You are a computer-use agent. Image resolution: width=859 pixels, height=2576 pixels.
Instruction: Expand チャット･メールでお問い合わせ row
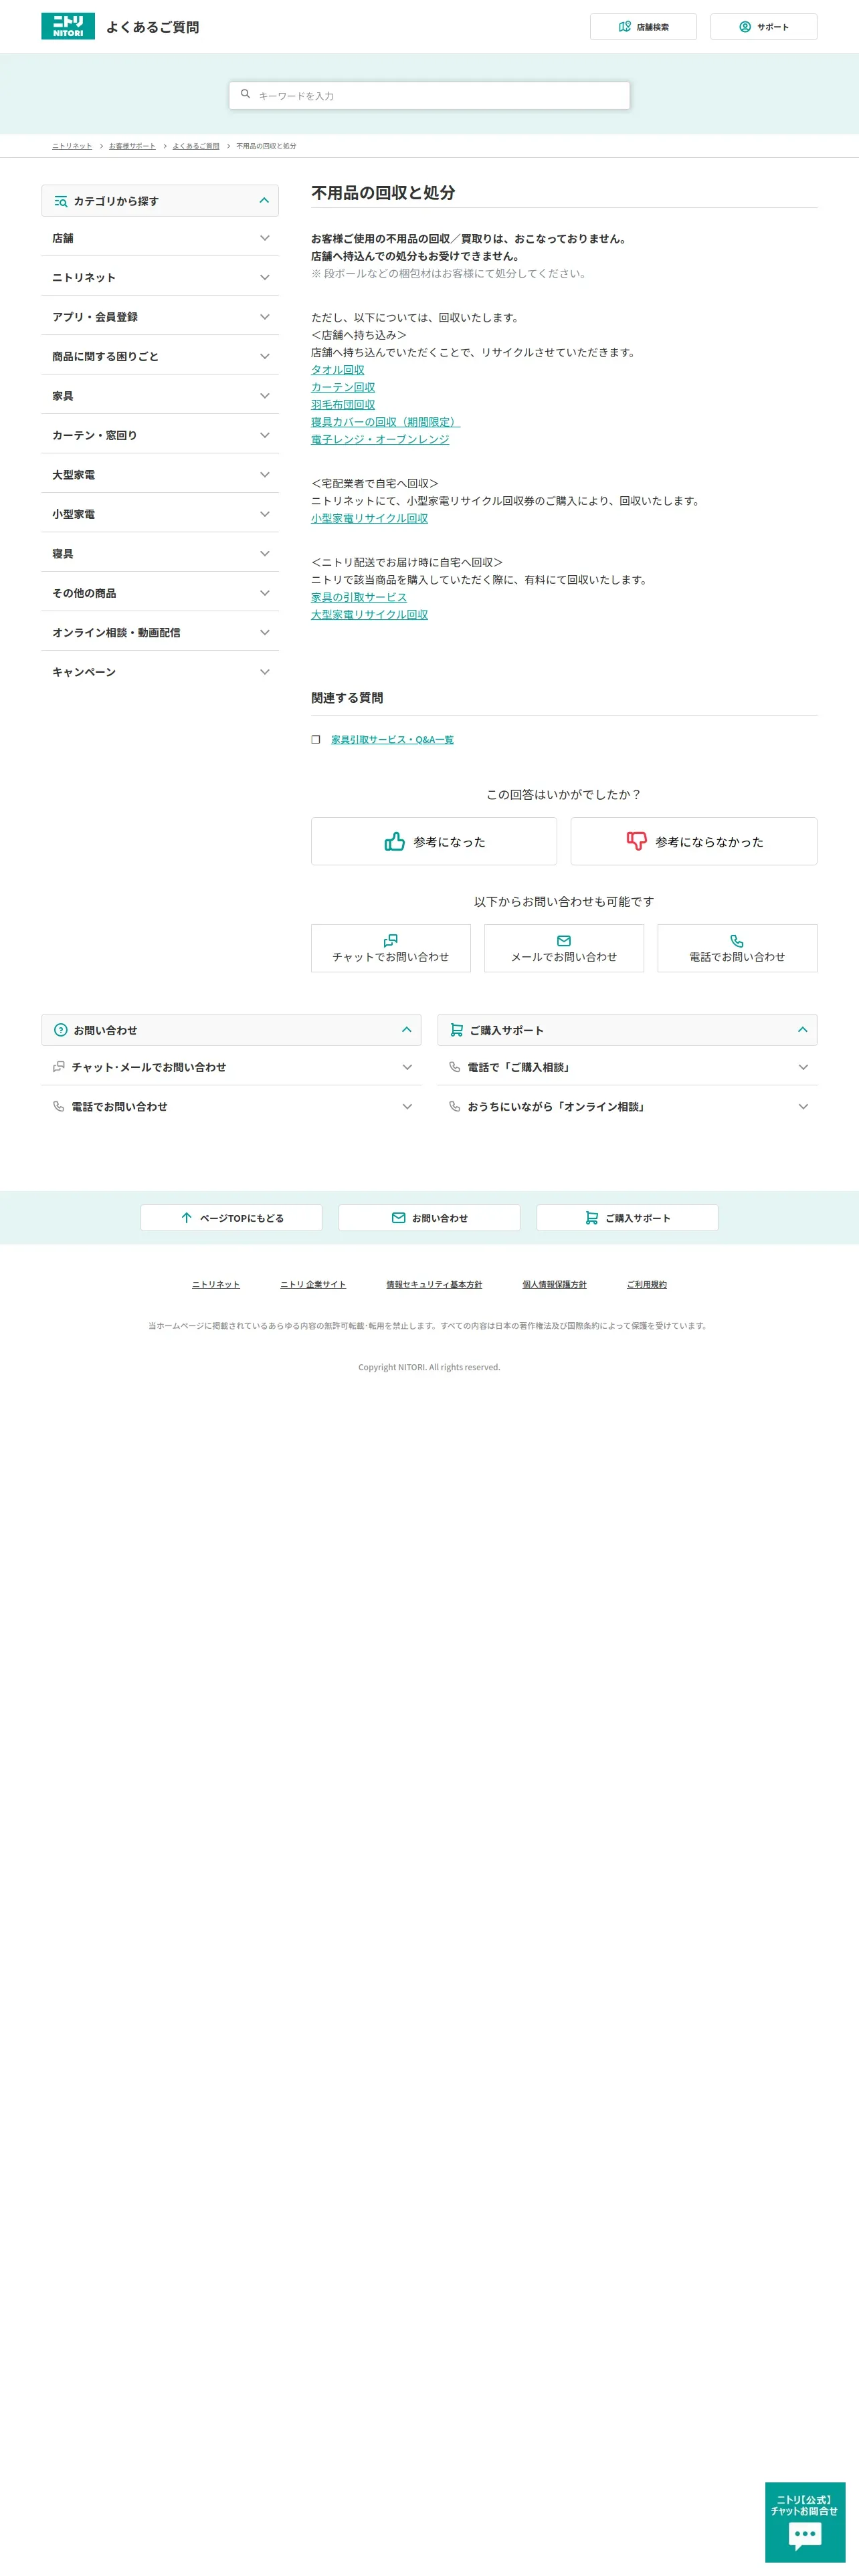click(231, 1067)
